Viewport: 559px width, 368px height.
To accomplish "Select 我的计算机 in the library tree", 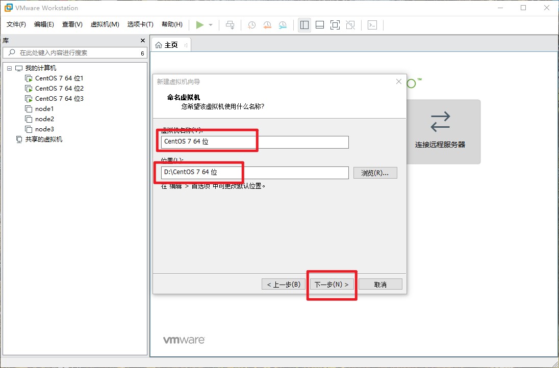I will [41, 68].
